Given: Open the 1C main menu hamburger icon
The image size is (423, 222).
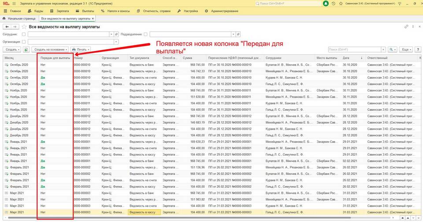Looking at the screenshot, I should point(14,4).
